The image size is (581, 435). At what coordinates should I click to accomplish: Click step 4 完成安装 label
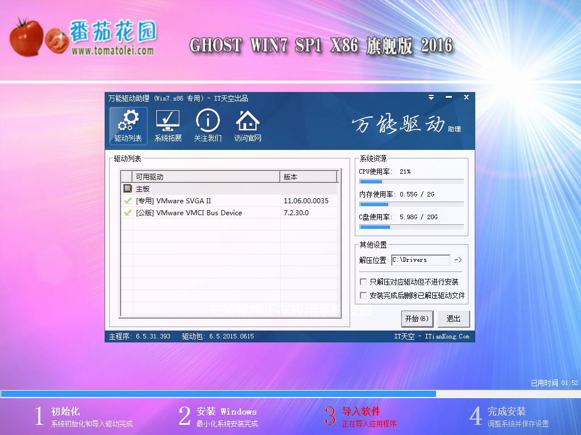pos(507,411)
